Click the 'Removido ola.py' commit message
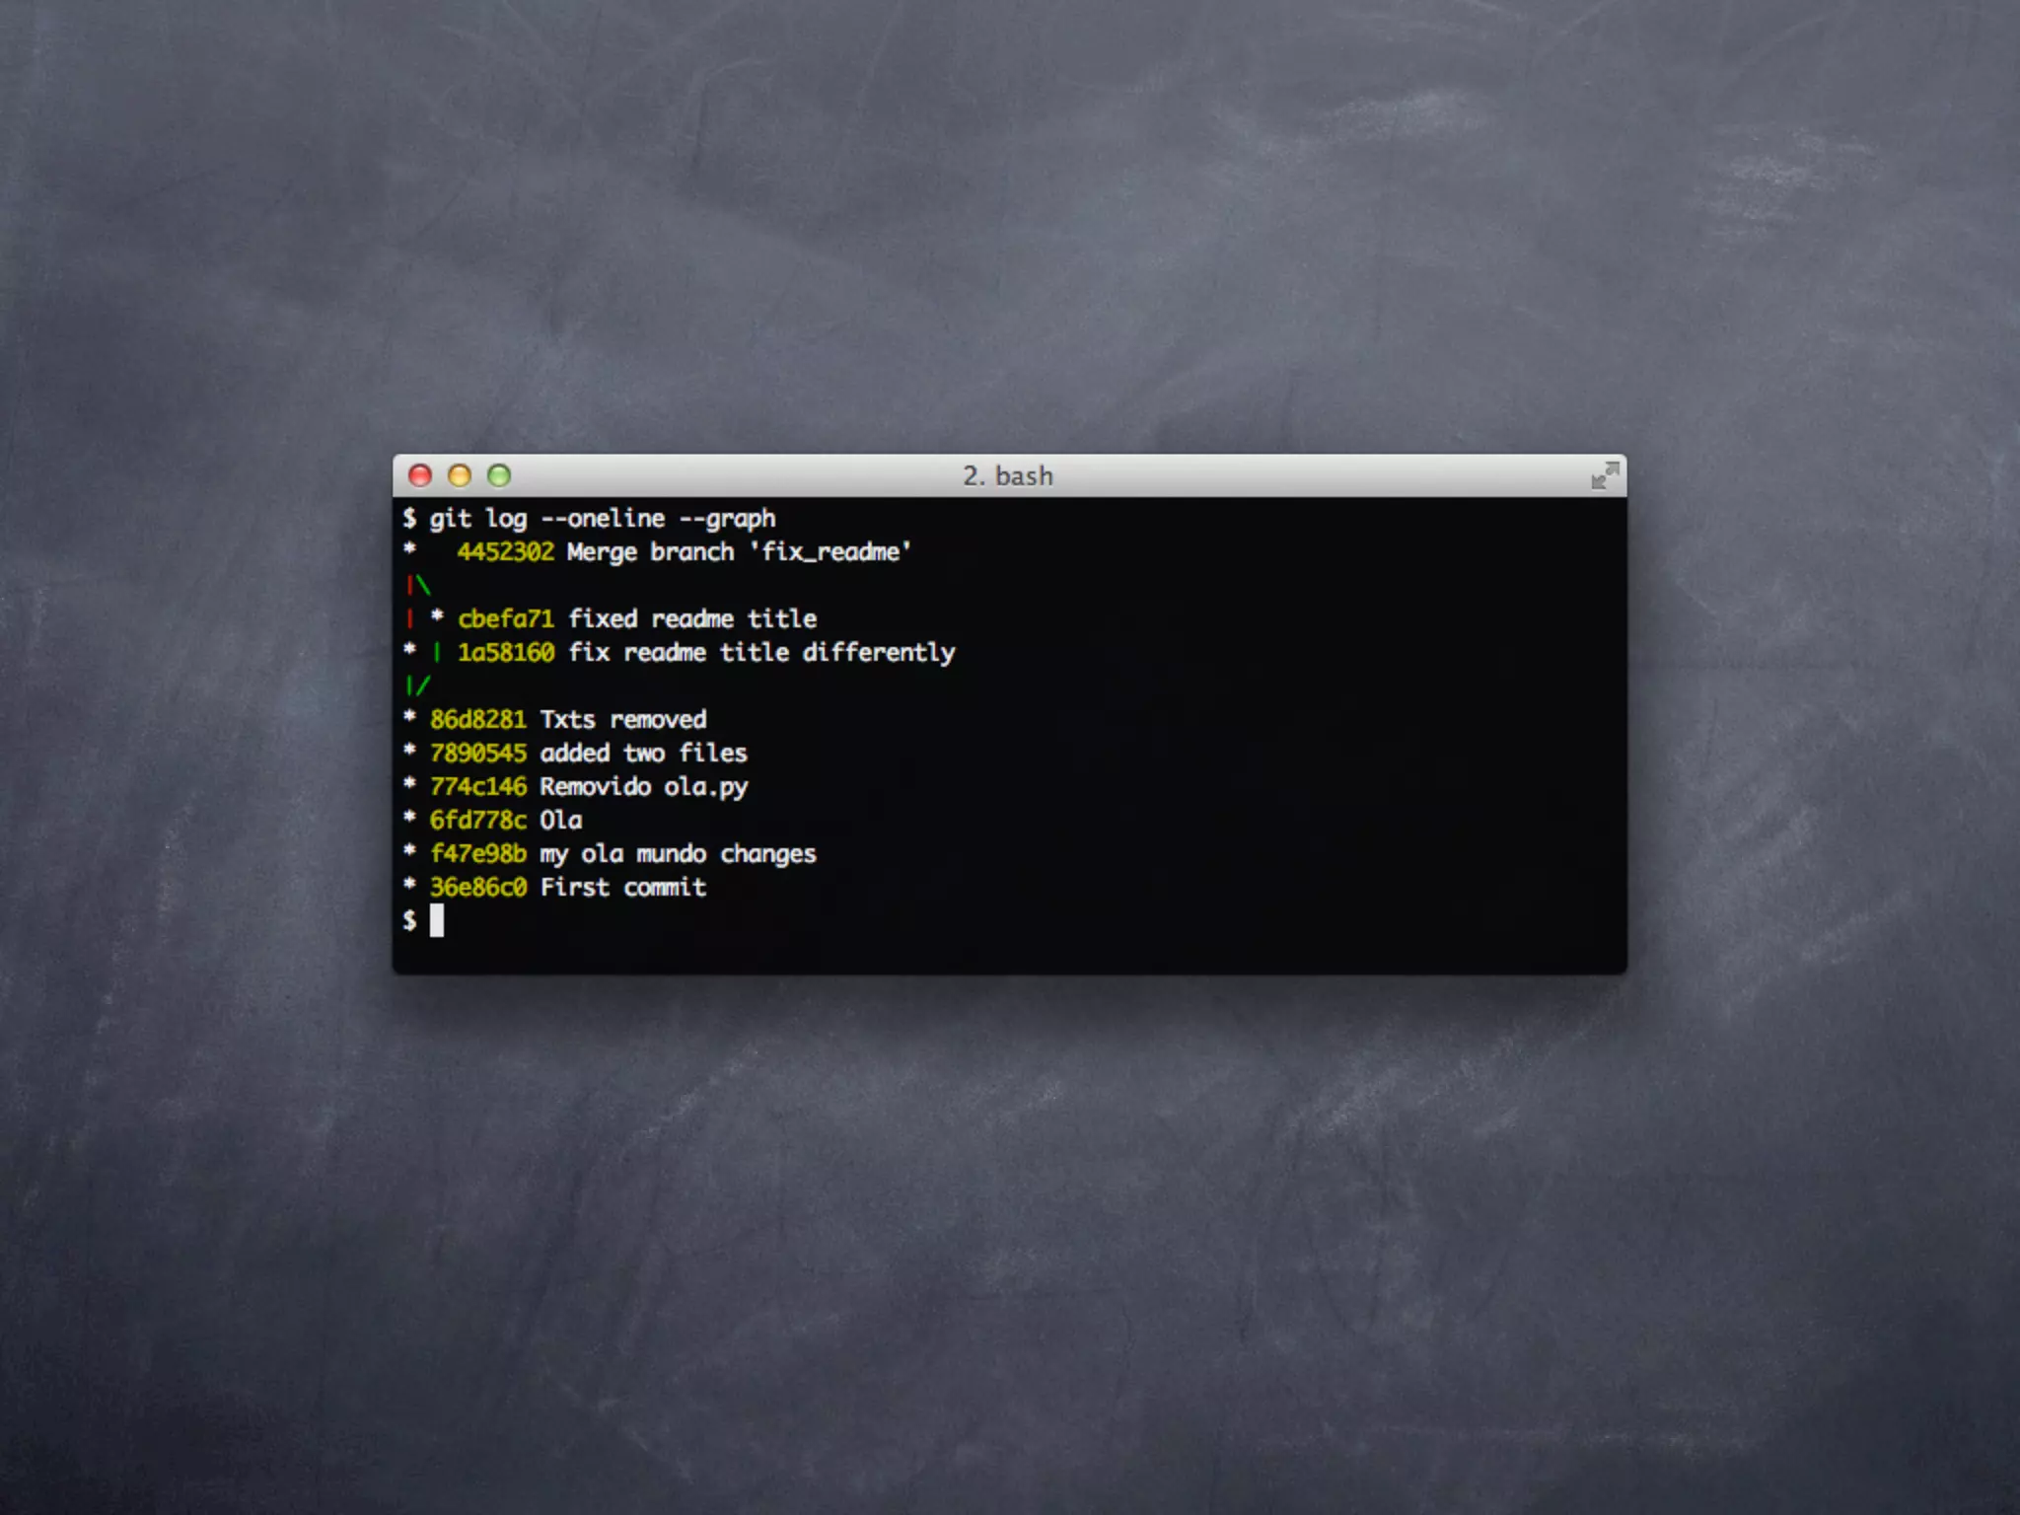The width and height of the screenshot is (2020, 1515). click(643, 786)
